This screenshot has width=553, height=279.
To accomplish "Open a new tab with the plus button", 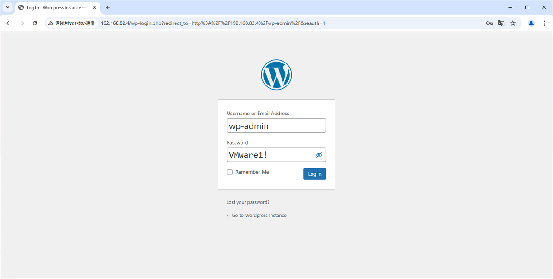I will (x=108, y=7).
